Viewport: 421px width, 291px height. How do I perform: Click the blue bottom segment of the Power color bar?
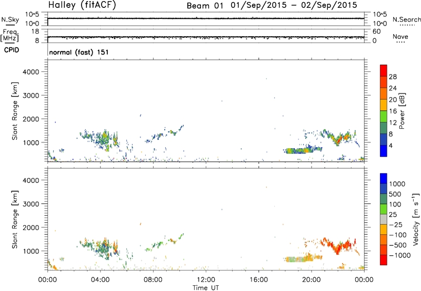(384, 151)
